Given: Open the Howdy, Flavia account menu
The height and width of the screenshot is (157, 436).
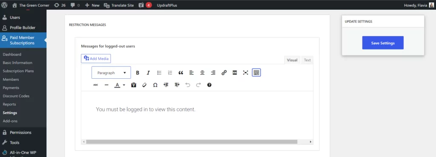Looking at the screenshot, I should [419, 5].
